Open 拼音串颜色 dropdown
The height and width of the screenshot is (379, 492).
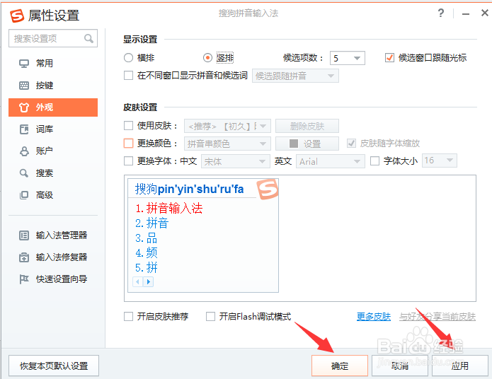pyautogui.click(x=227, y=144)
